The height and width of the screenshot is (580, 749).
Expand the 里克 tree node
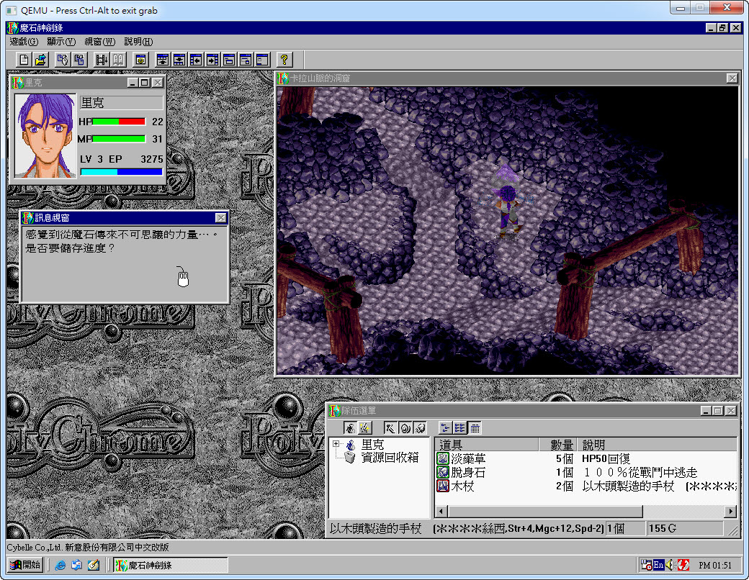(x=336, y=445)
